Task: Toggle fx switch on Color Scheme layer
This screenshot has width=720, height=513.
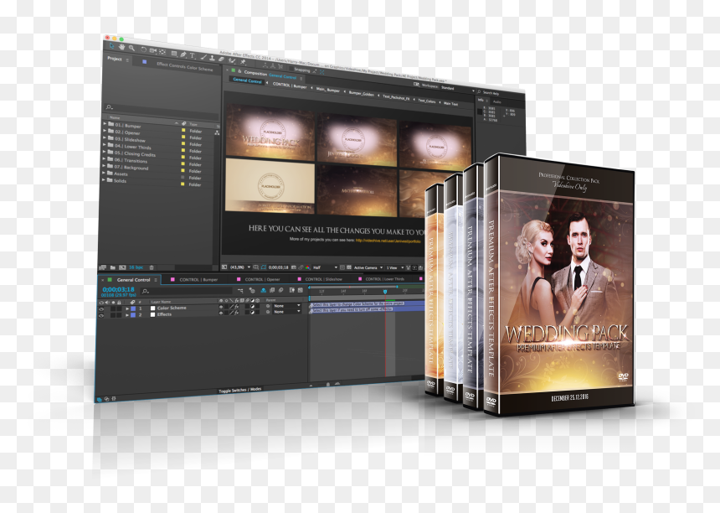Action: (x=236, y=306)
